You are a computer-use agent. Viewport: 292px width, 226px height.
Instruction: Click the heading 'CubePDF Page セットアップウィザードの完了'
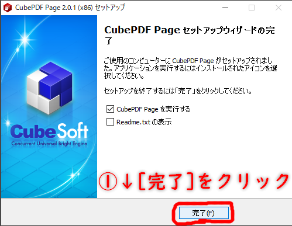pyautogui.click(x=190, y=35)
